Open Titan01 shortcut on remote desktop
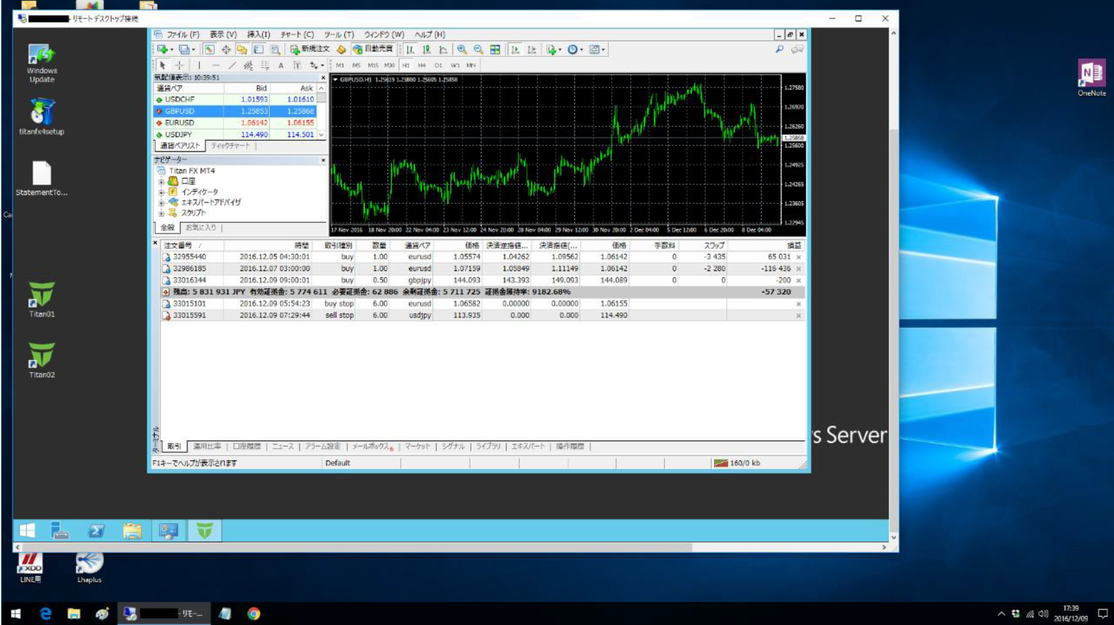This screenshot has width=1114, height=625. tap(41, 299)
